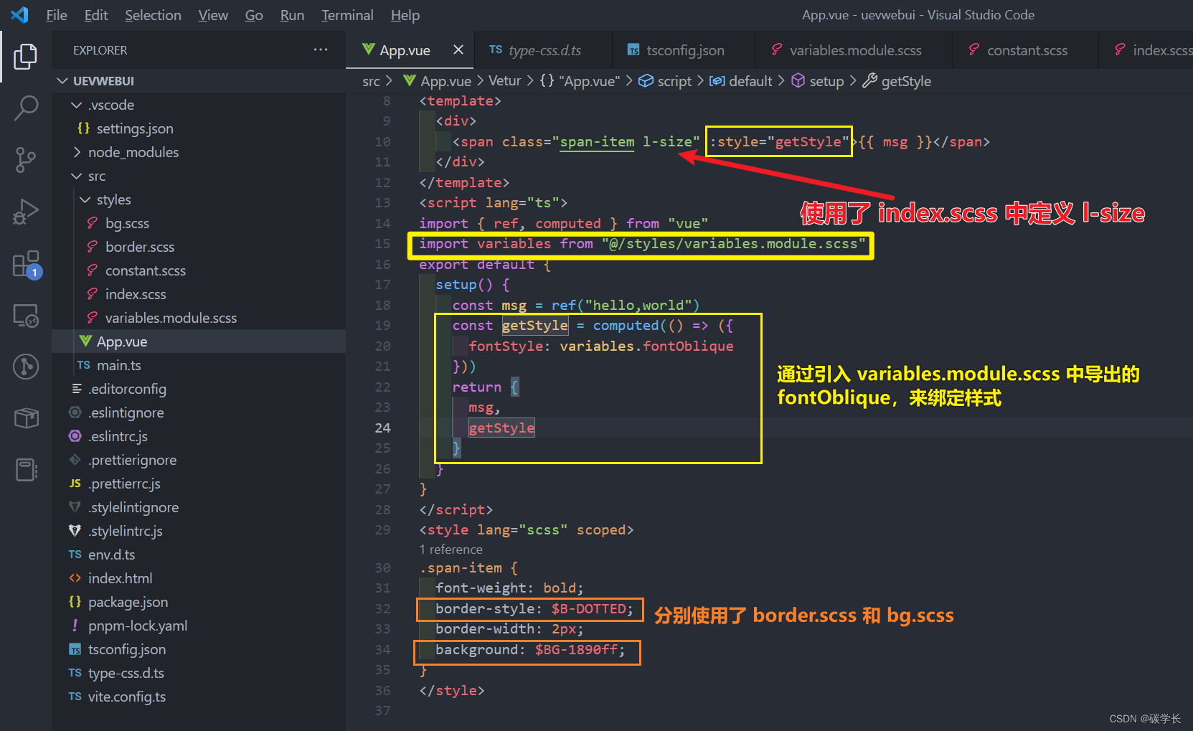Open the Terminal menu

pos(347,15)
